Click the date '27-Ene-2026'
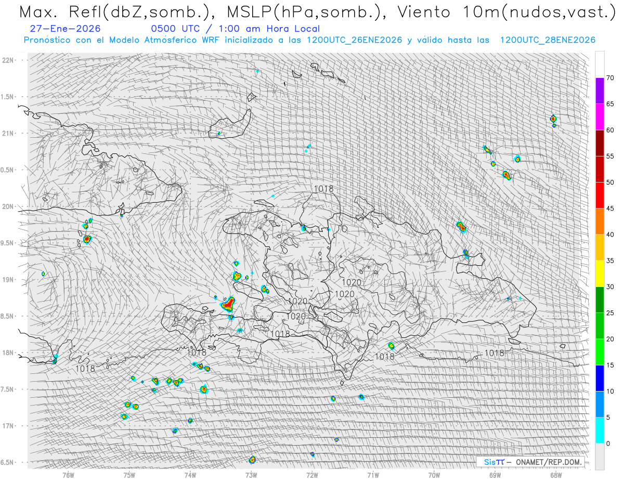This screenshot has width=624, height=482. 66,29
